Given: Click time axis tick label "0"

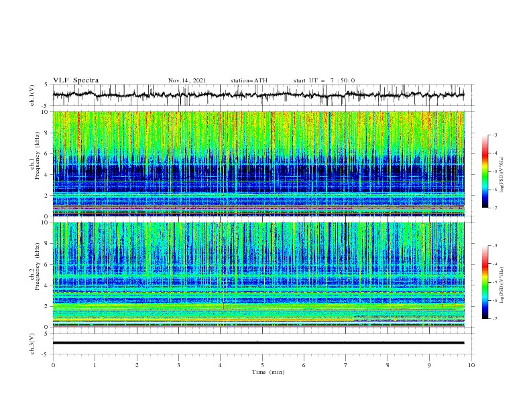Looking at the screenshot, I should pos(53,365).
